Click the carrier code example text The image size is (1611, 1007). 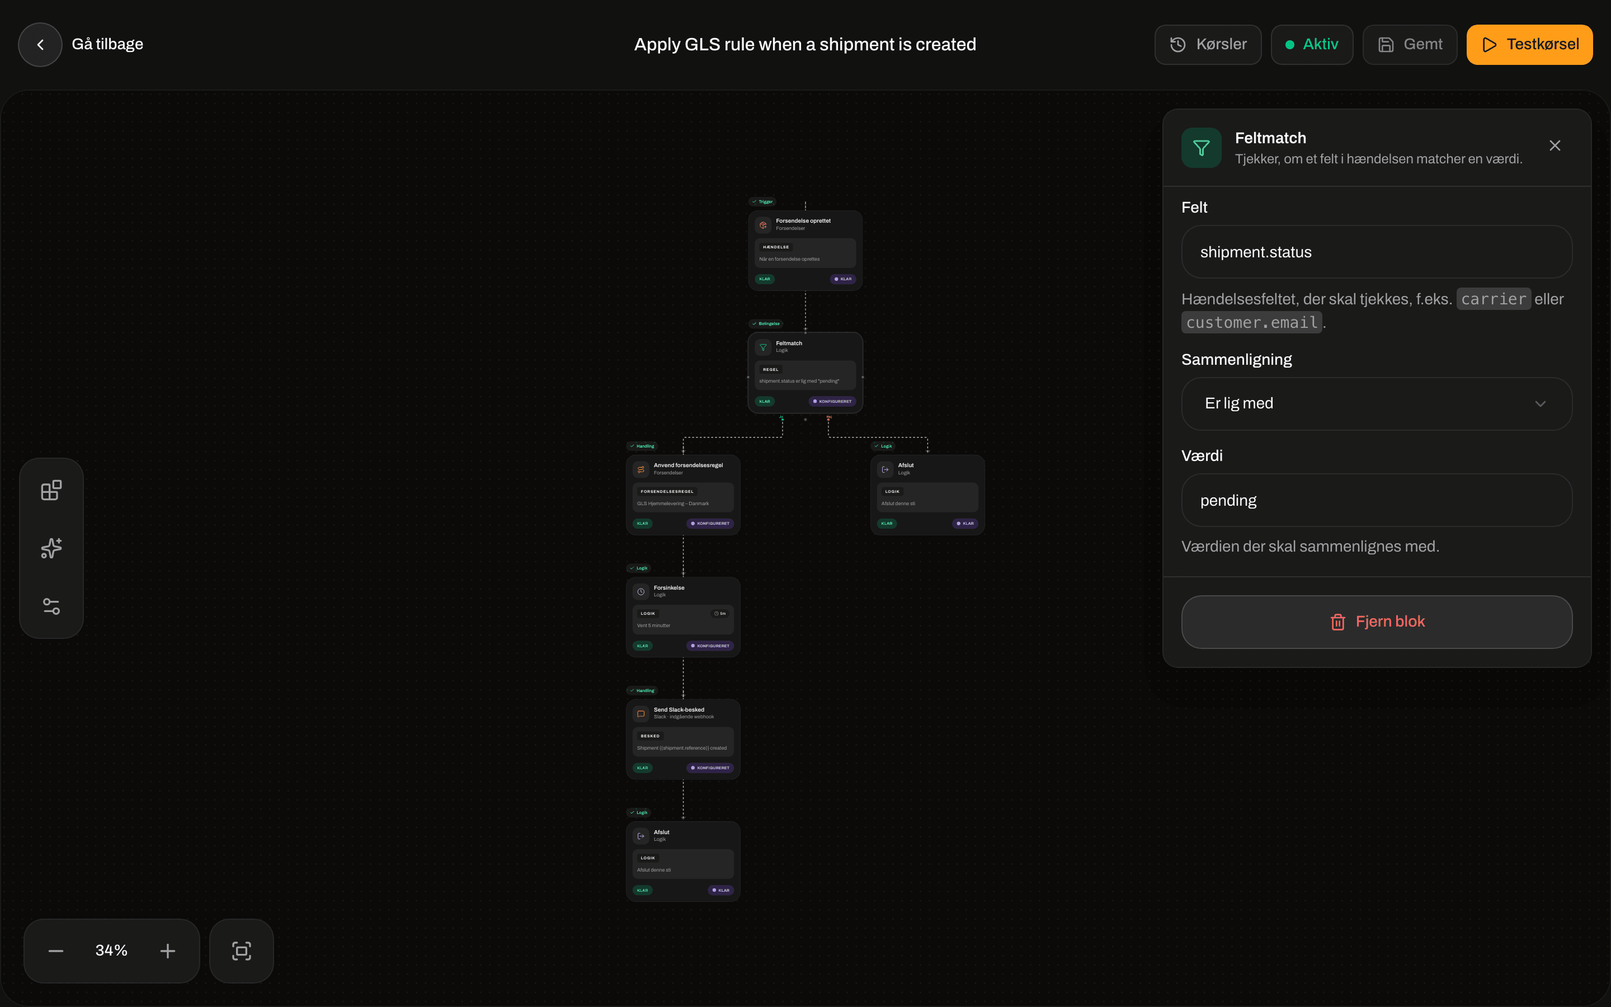click(x=1493, y=299)
